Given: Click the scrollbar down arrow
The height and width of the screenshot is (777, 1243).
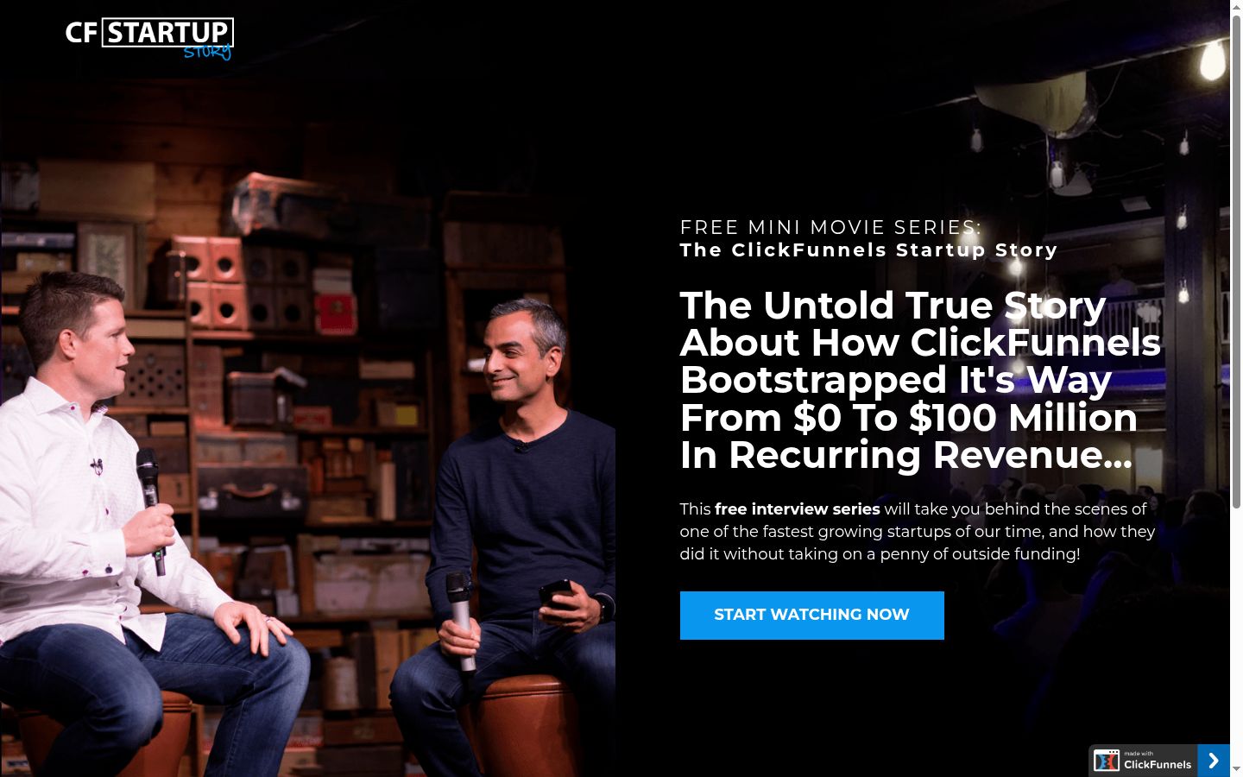Looking at the screenshot, I should [x=1236, y=769].
